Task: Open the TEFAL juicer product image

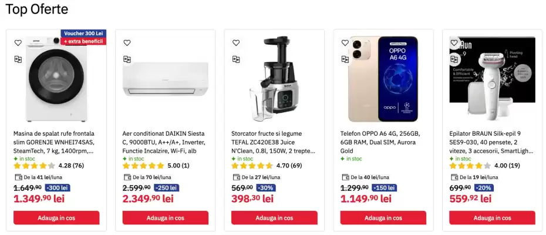Action: [x=274, y=79]
